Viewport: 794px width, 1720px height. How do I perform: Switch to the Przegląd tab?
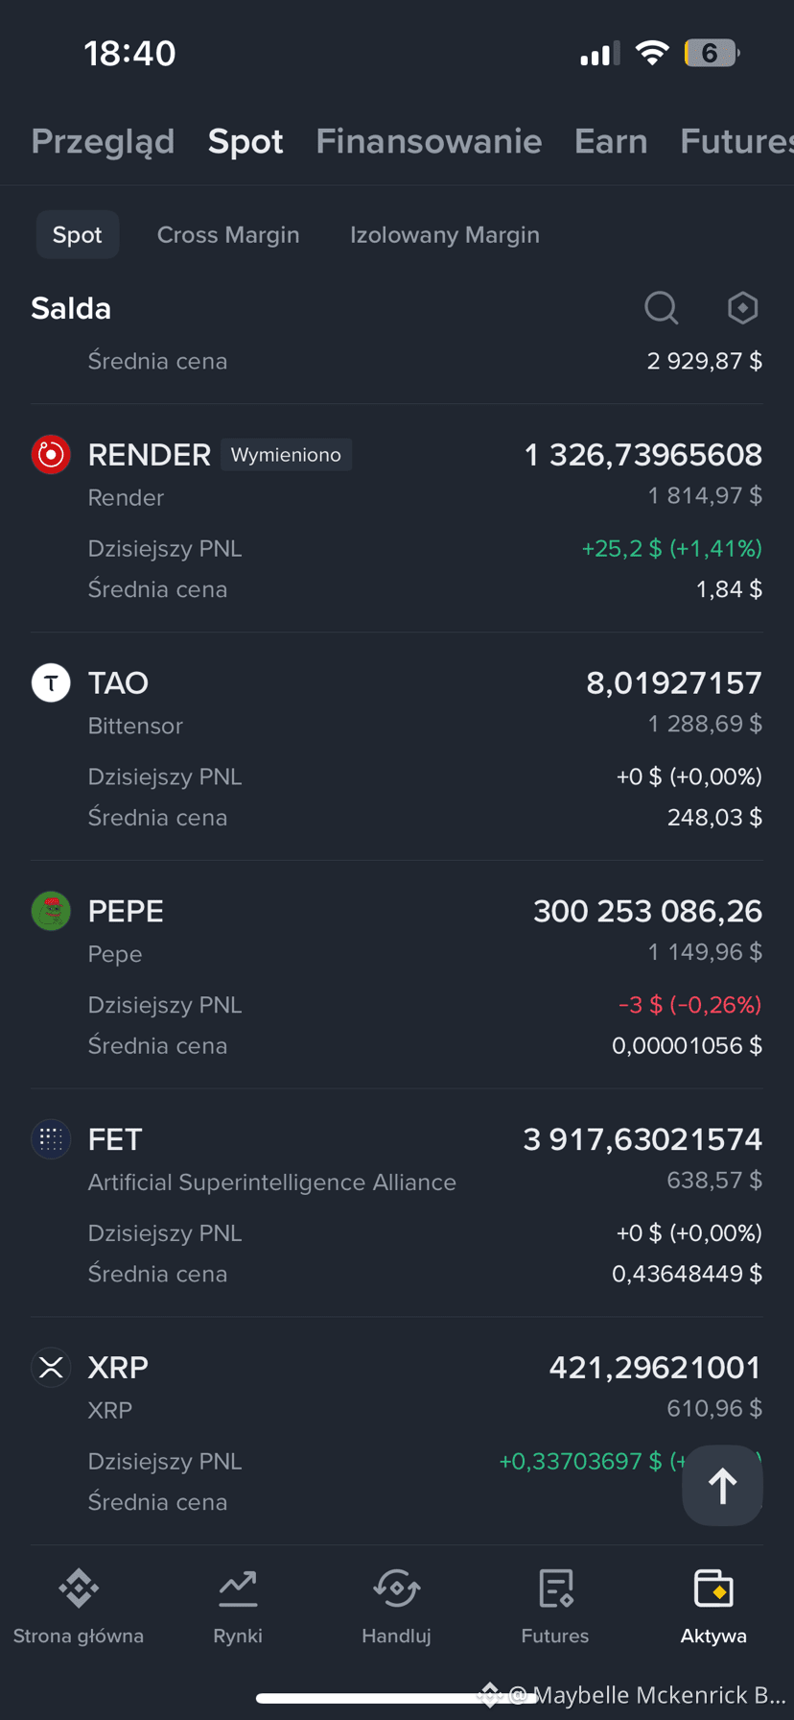tap(103, 141)
